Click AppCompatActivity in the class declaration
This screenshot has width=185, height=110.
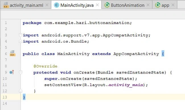pos(136,54)
